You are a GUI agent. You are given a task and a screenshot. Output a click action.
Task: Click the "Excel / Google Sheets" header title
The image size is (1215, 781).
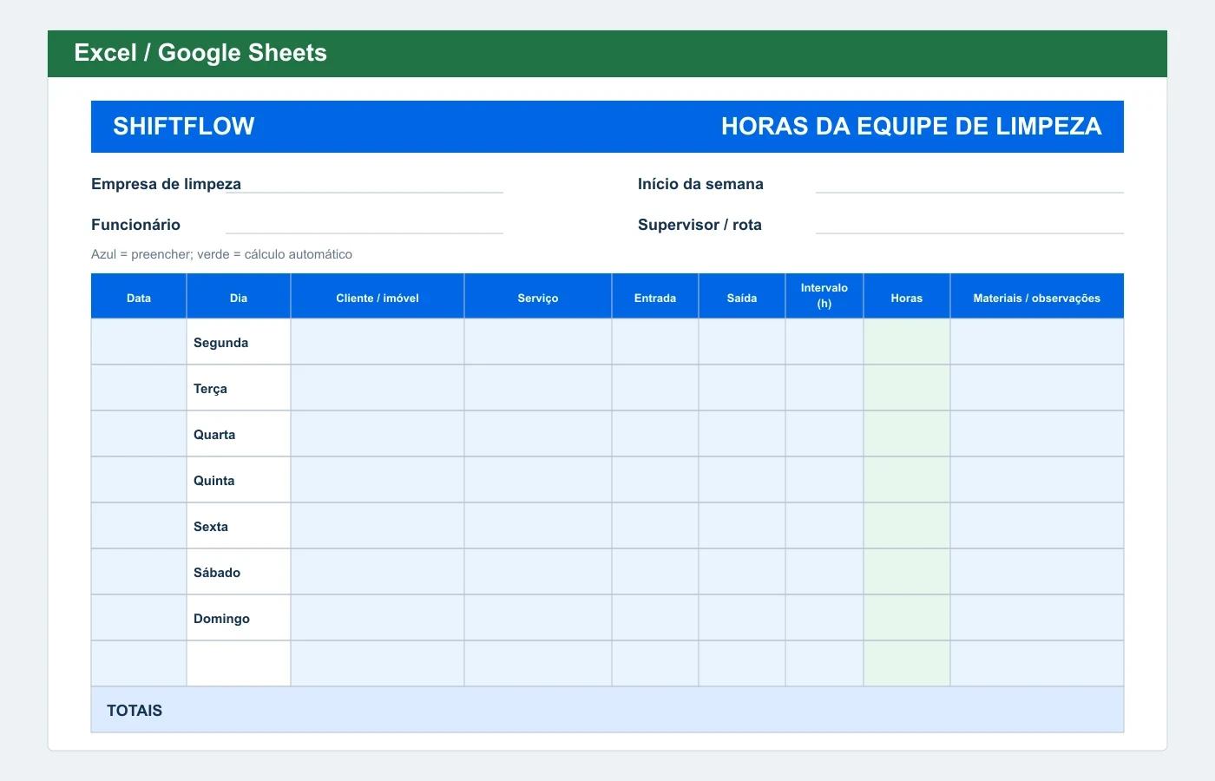coord(200,53)
